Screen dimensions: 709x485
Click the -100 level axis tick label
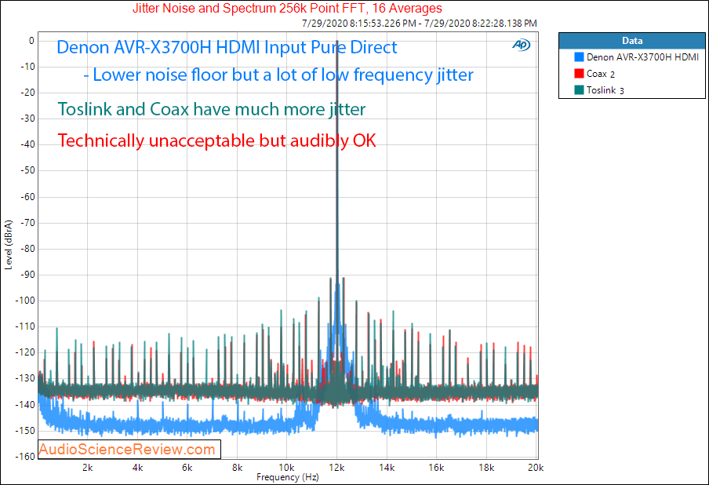point(25,301)
